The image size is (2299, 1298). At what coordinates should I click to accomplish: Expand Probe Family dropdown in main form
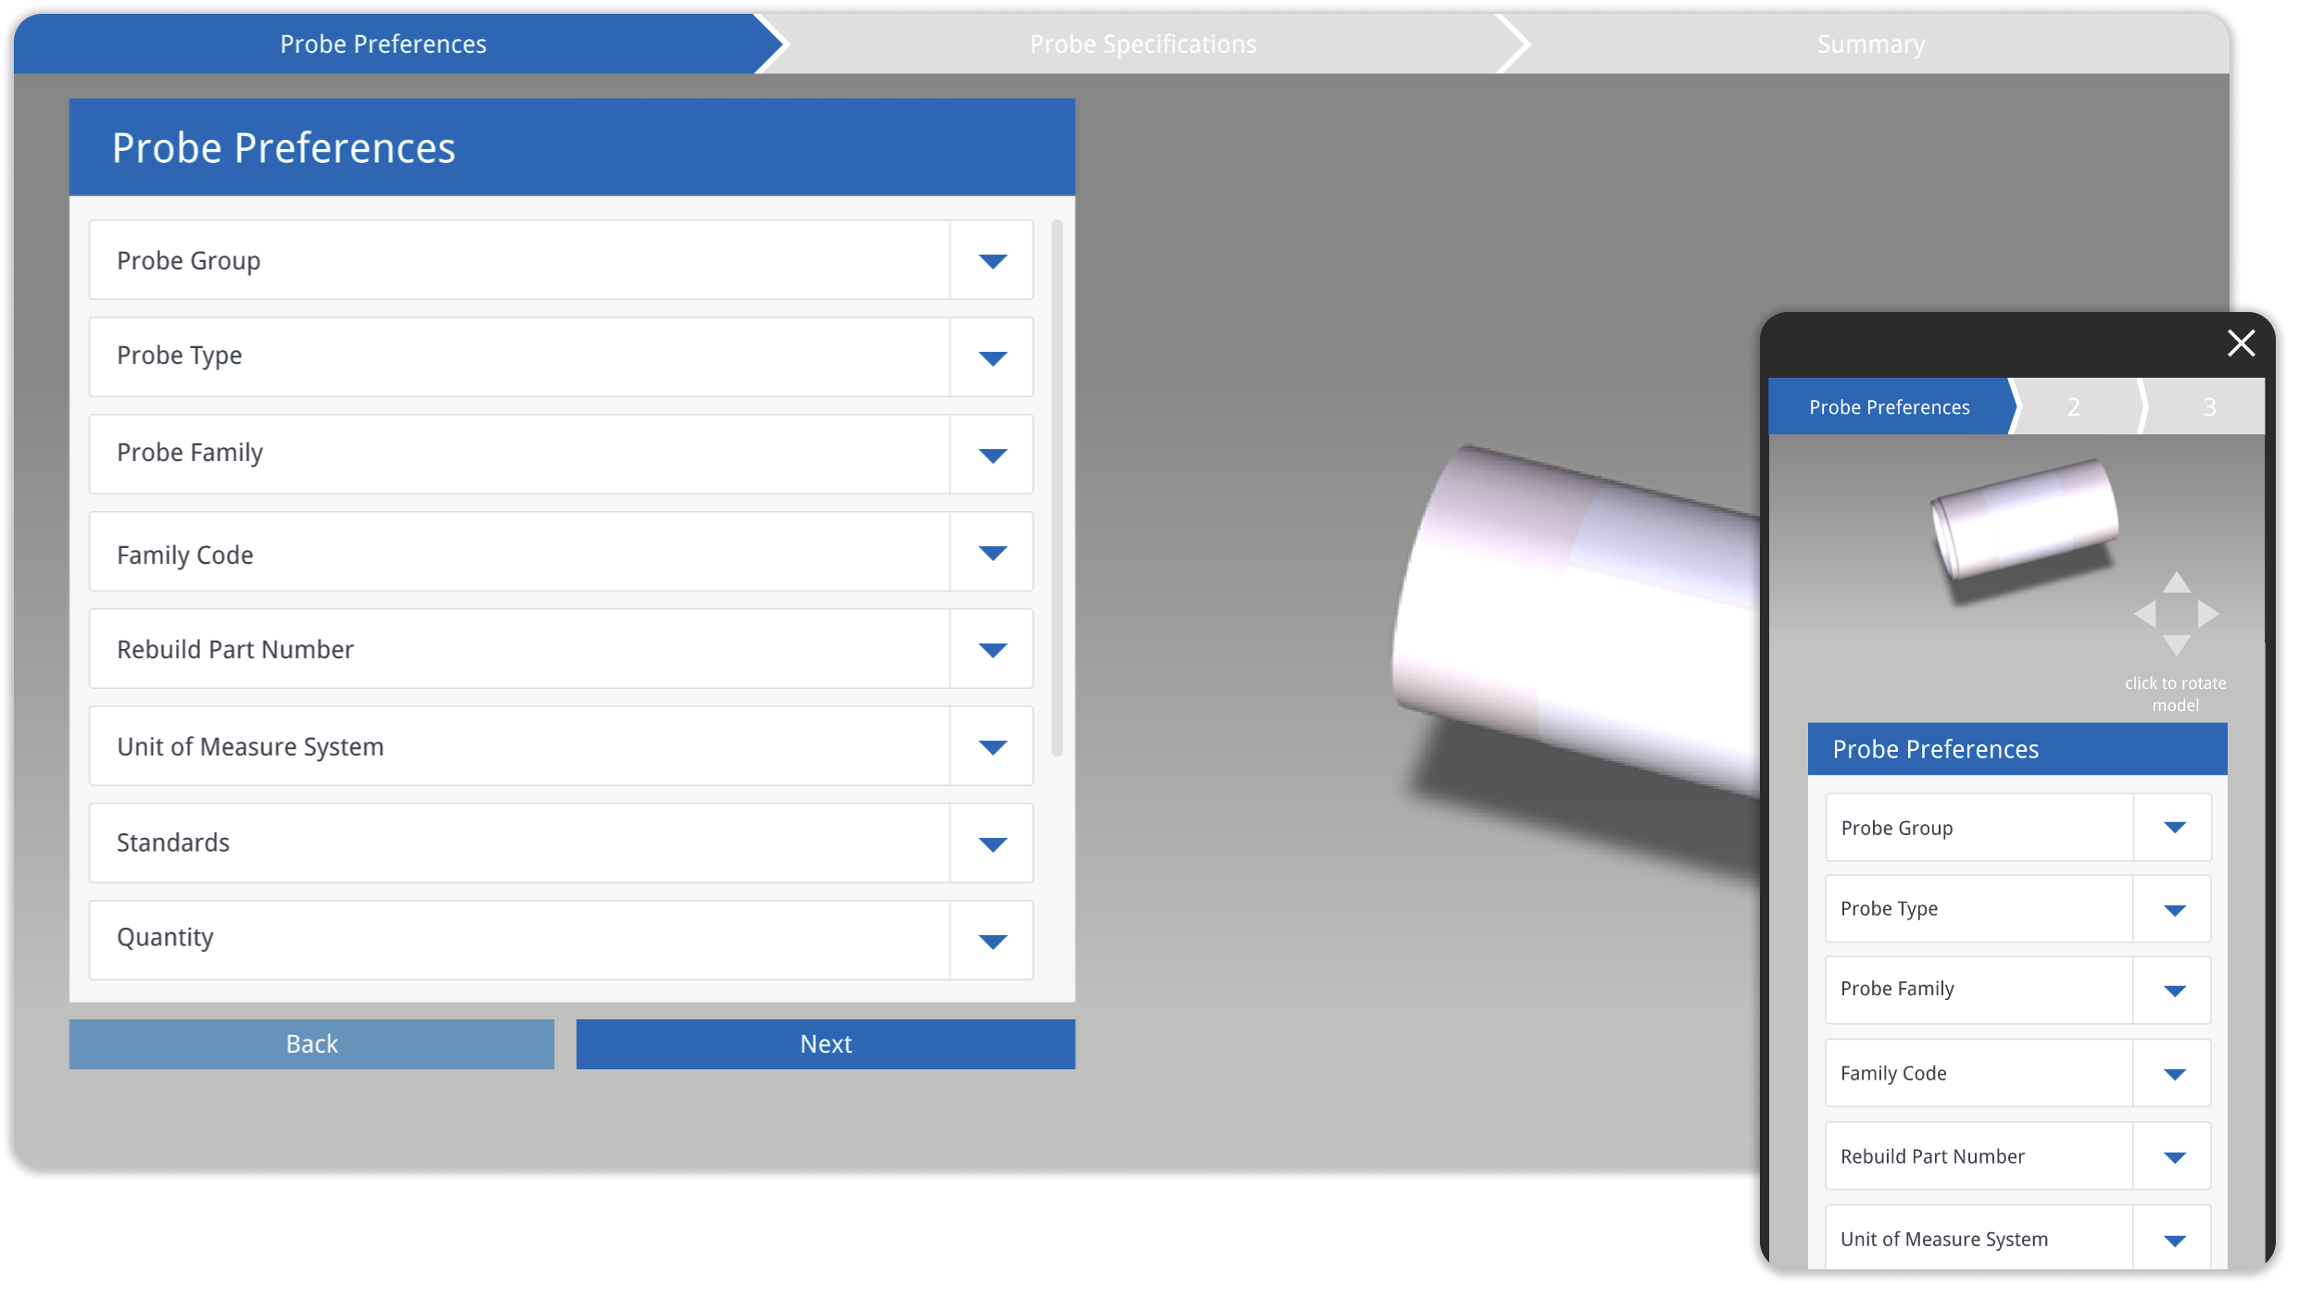(x=992, y=456)
